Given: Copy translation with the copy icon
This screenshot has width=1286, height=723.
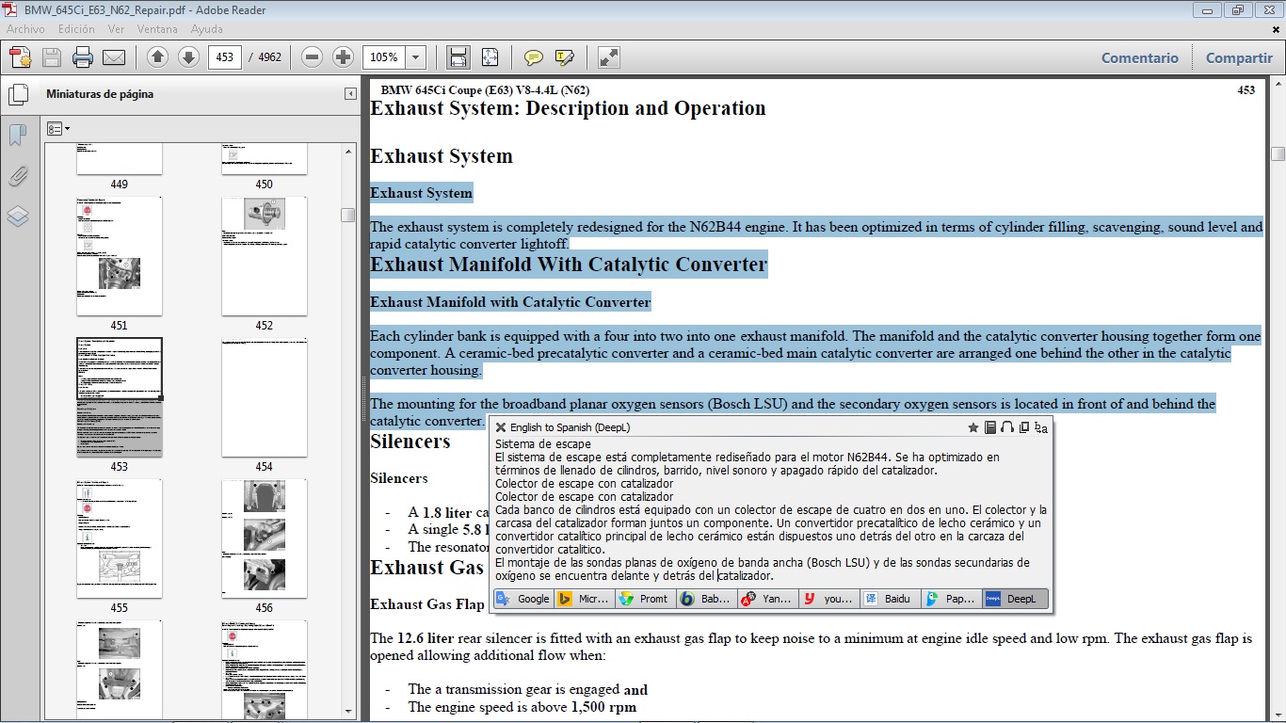Looking at the screenshot, I should pos(1024,427).
